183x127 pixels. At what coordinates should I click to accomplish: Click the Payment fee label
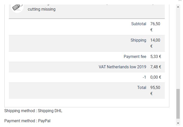point(135,57)
